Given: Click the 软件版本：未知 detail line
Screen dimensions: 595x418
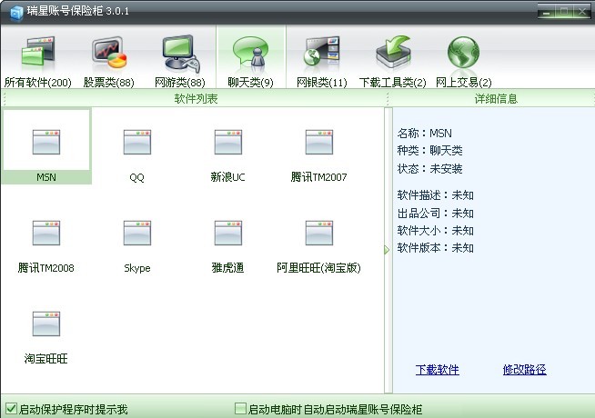Looking at the screenshot, I should 435,248.
